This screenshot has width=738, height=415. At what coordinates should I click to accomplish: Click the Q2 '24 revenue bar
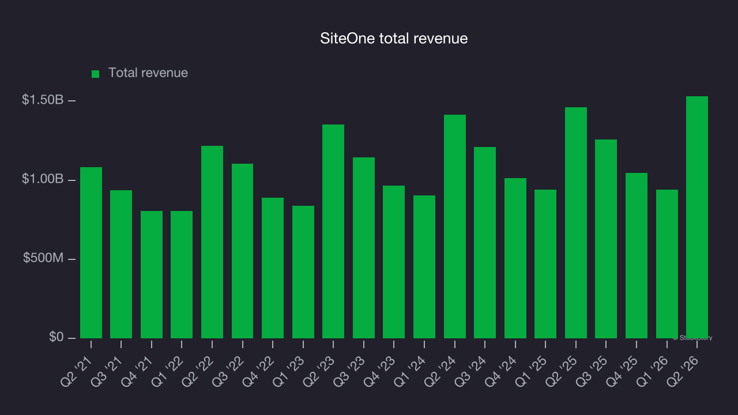click(455, 227)
